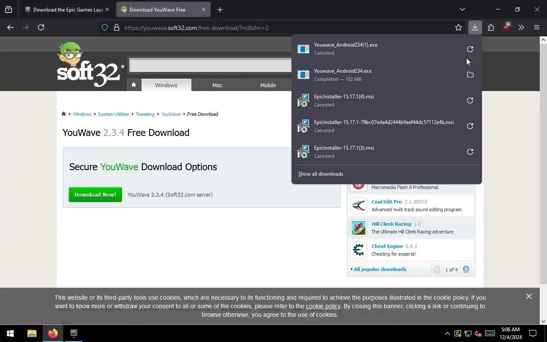This screenshot has width=547, height=342.
Task: Reload the current page
Action: click(x=41, y=27)
